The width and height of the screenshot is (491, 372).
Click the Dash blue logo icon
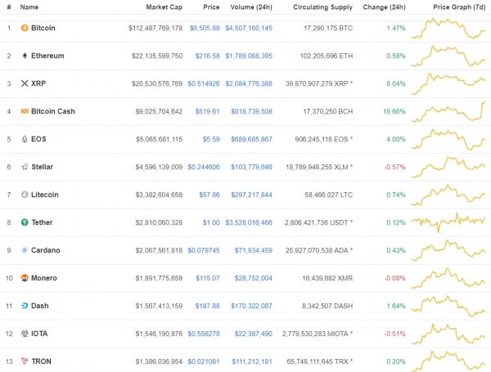pos(25,306)
